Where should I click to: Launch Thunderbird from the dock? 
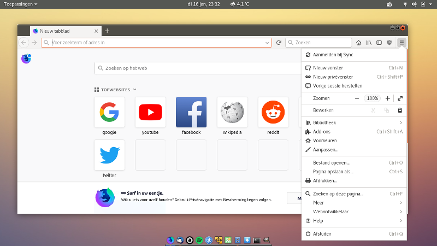(180, 240)
